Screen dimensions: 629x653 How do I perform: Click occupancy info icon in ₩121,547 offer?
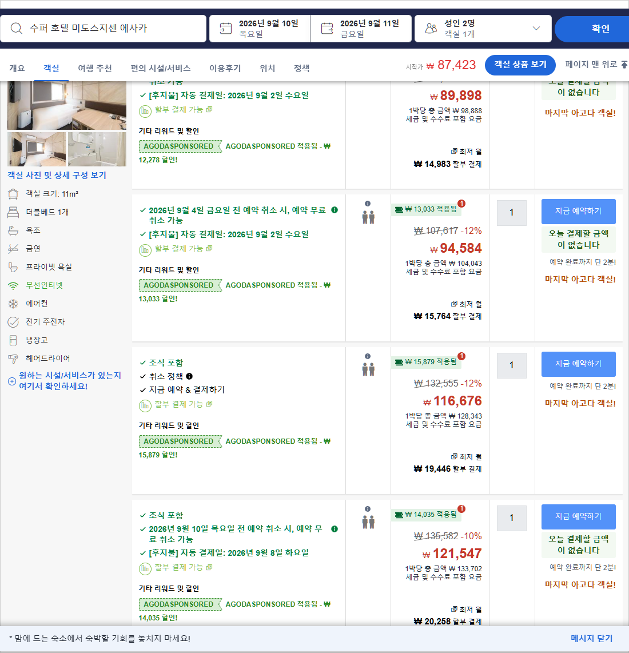pyautogui.click(x=368, y=509)
